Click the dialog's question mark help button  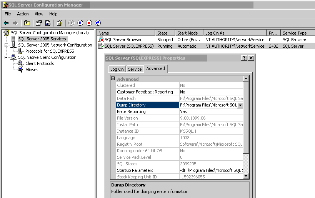tap(244, 58)
